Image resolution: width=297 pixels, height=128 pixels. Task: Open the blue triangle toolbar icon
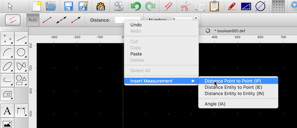coord(246,6)
